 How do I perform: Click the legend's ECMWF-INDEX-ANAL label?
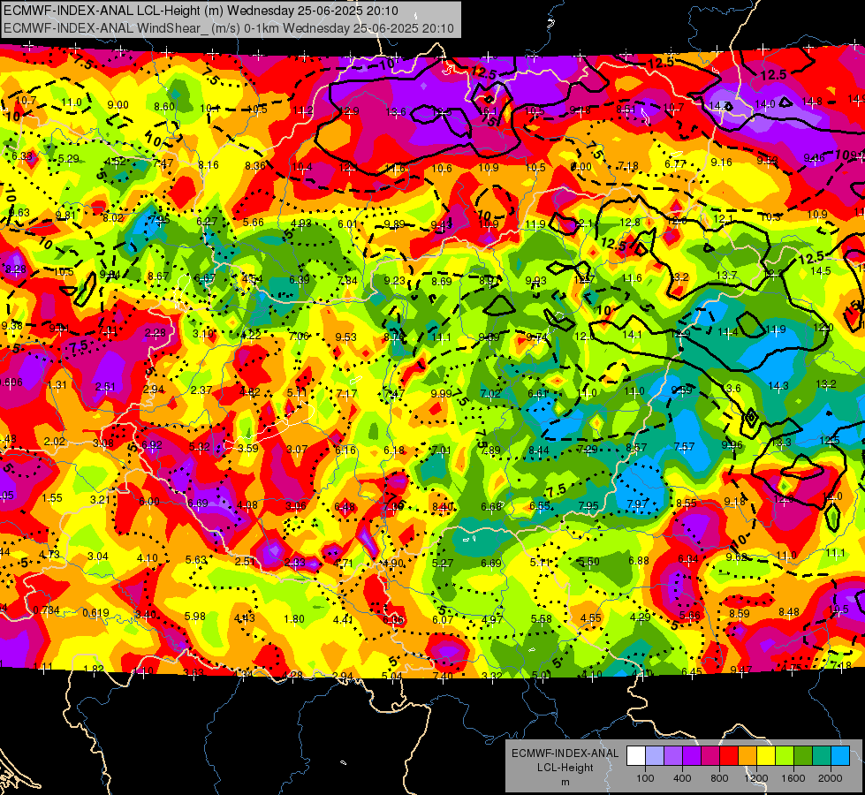click(565, 753)
